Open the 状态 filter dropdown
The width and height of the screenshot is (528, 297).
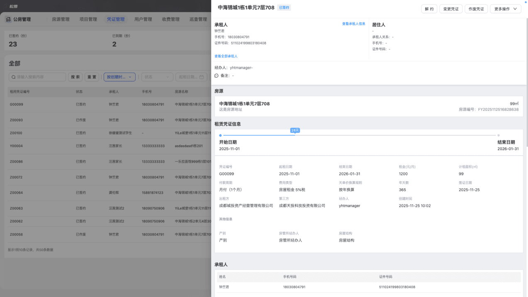157,77
